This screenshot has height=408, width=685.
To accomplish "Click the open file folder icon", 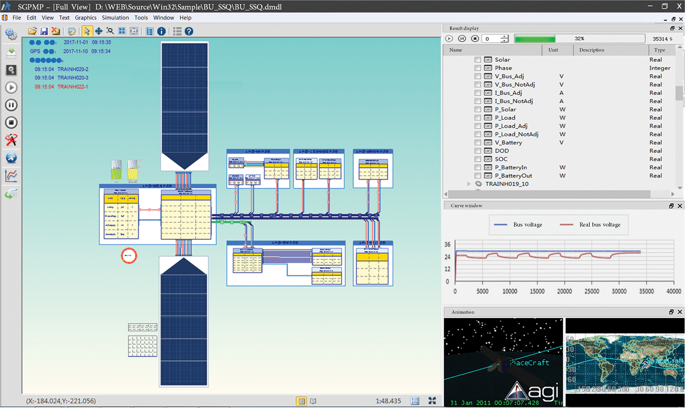I will coord(32,31).
